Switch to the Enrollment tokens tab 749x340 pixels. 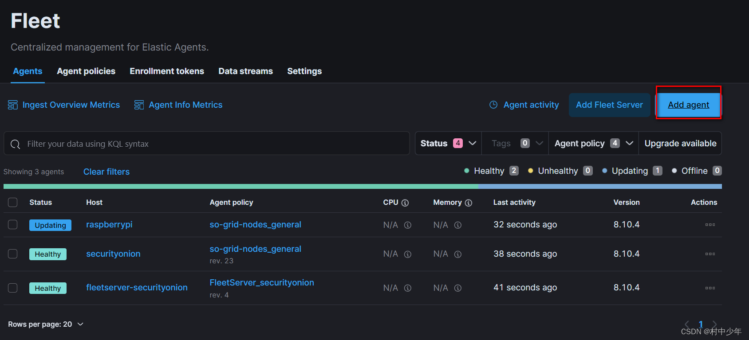click(167, 71)
